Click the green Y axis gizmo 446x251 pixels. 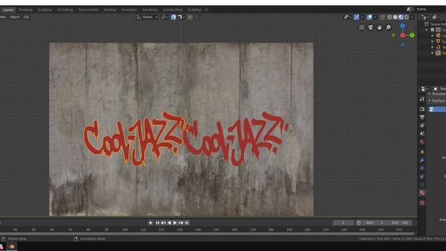click(412, 36)
